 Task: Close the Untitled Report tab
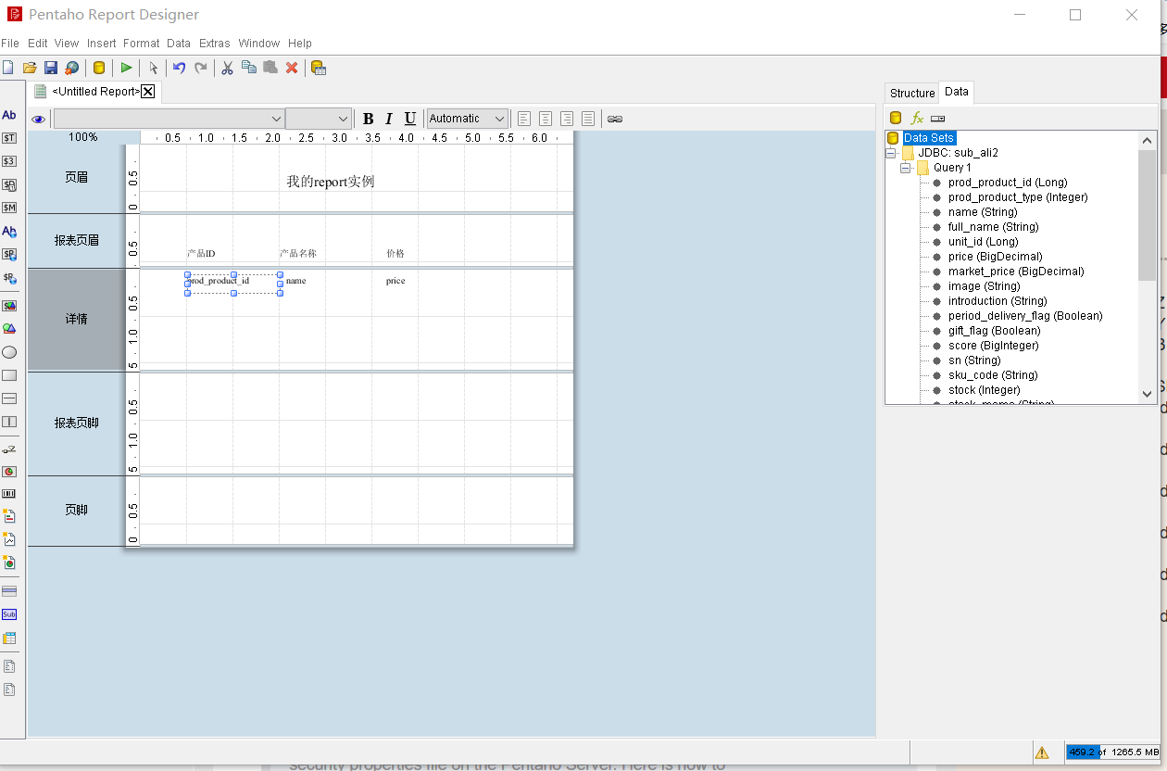click(x=147, y=91)
